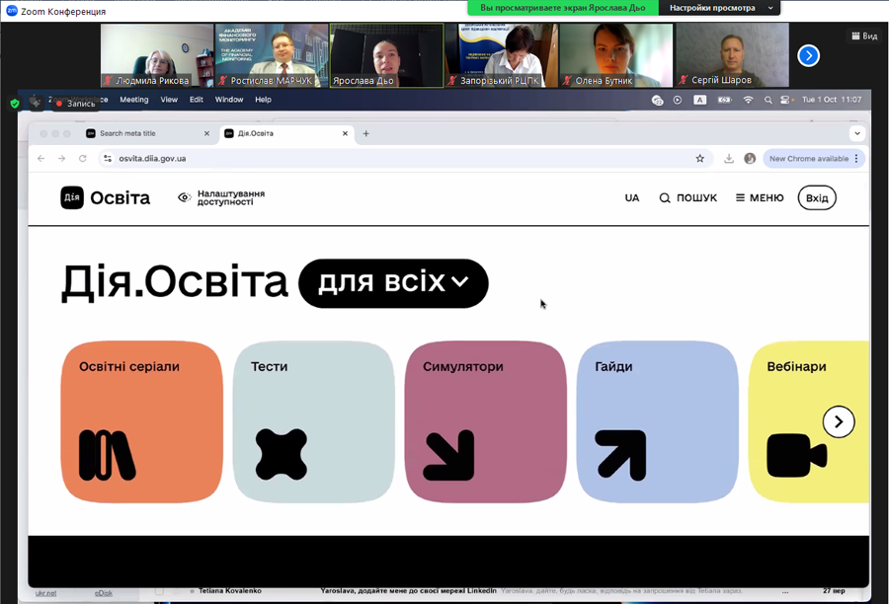Click the Zoom AI companion sparkle icon
This screenshot has width=889, height=604.
36,103
